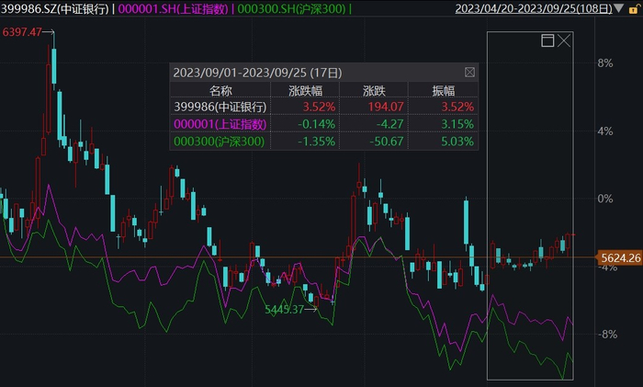Click the 涨跌 column header
643x387 pixels.
click(374, 90)
